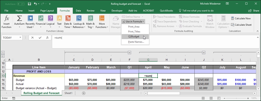Click the Calculate Sheet button
This screenshot has height=101, width=261.
click(x=241, y=25)
